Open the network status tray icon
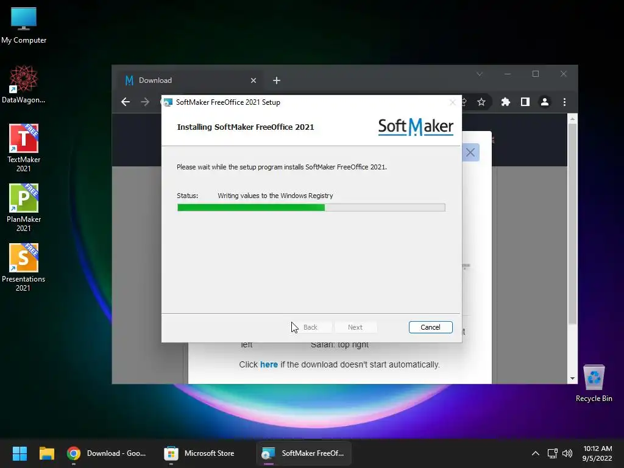 click(552, 453)
